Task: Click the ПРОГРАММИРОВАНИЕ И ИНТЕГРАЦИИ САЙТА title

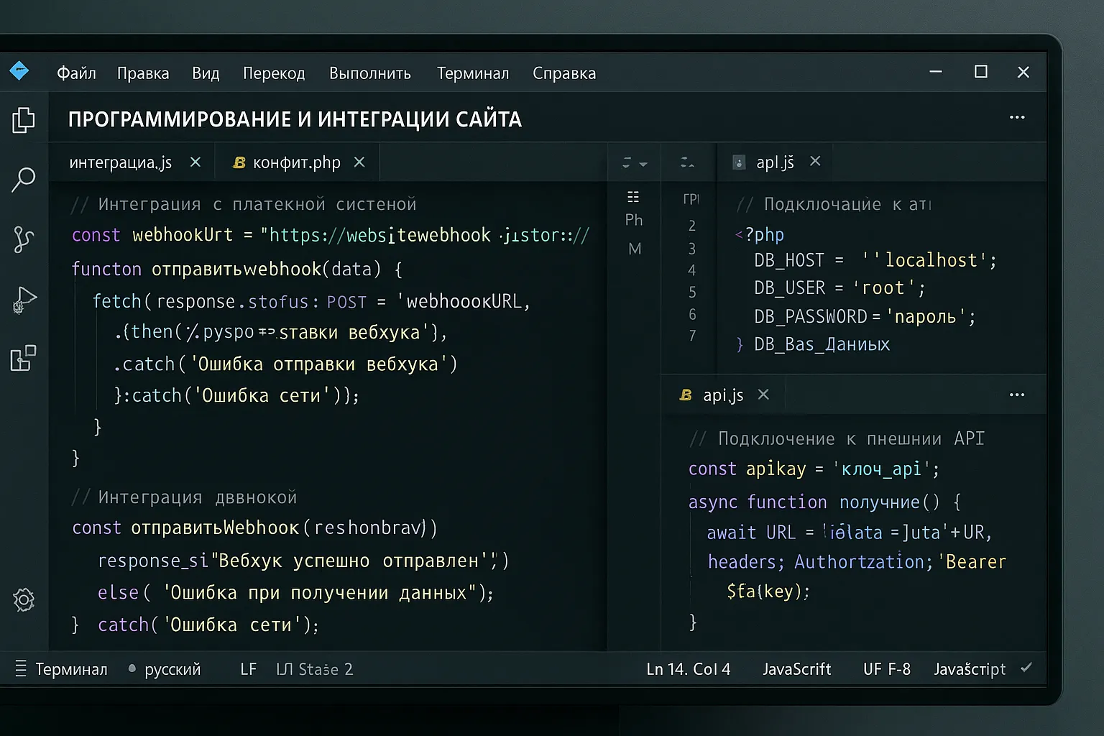Action: coord(295,119)
